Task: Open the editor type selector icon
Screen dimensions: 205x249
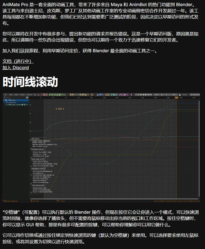Action: [6, 95]
